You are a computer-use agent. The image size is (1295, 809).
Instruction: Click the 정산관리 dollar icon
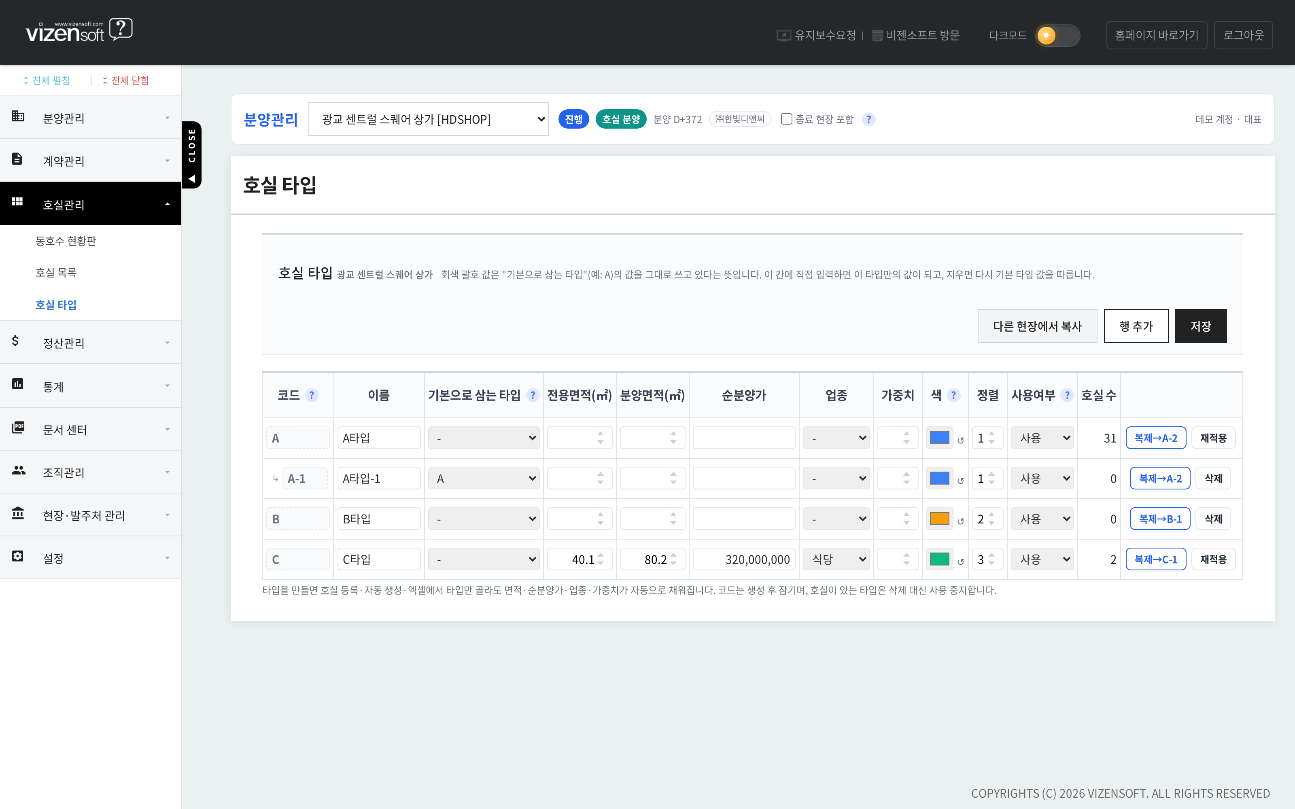click(15, 341)
